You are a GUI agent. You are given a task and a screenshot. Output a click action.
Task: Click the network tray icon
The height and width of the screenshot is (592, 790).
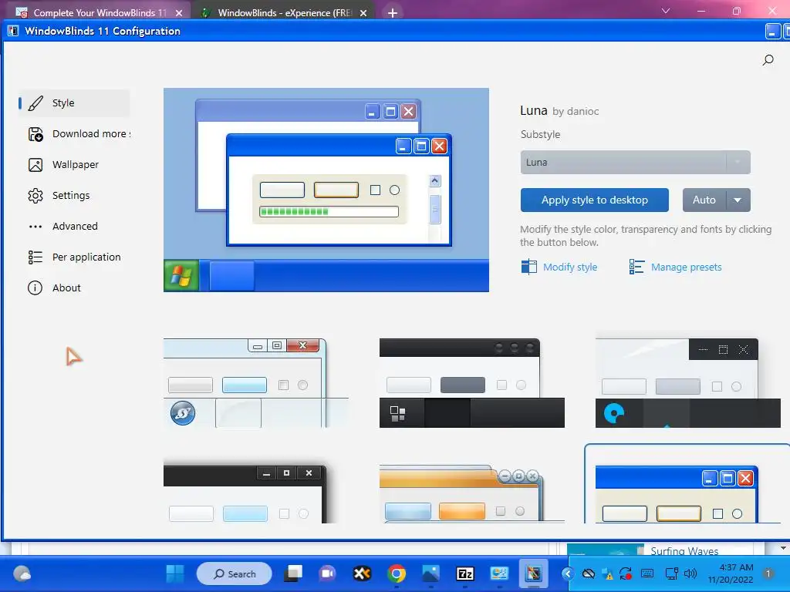click(x=672, y=573)
